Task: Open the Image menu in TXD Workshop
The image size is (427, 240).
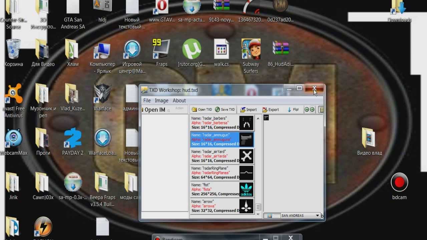Action: pos(161,100)
